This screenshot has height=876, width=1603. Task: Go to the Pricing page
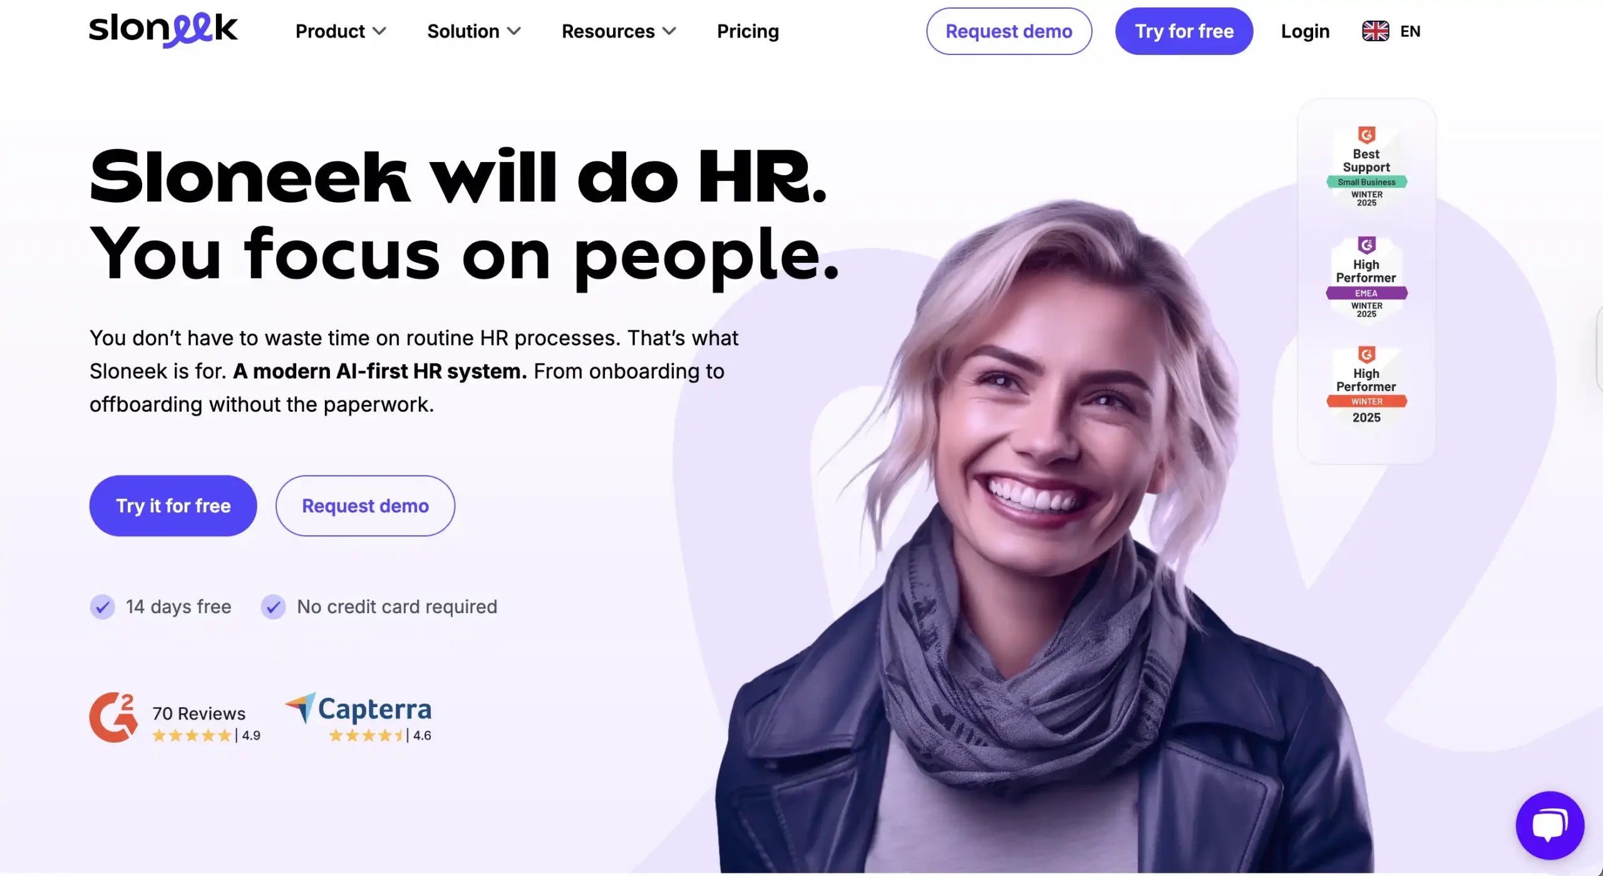(x=748, y=31)
